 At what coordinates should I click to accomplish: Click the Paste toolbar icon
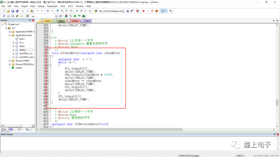point(32,11)
